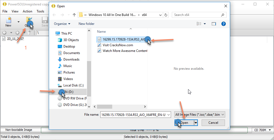The width and height of the screenshot is (274, 140).
Task: Click the disc icon in Open dialog title
Action: click(x=53, y=6)
